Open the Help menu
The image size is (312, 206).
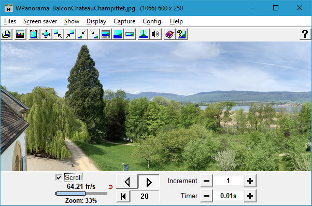point(176,21)
